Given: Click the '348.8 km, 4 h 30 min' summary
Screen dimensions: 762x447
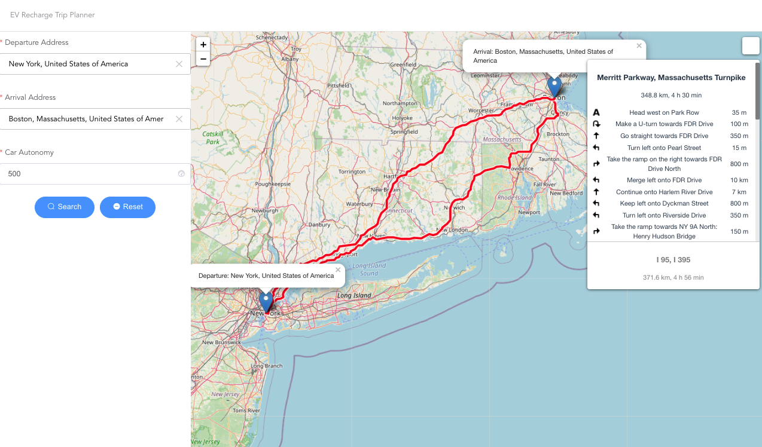Looking at the screenshot, I should pos(671,95).
